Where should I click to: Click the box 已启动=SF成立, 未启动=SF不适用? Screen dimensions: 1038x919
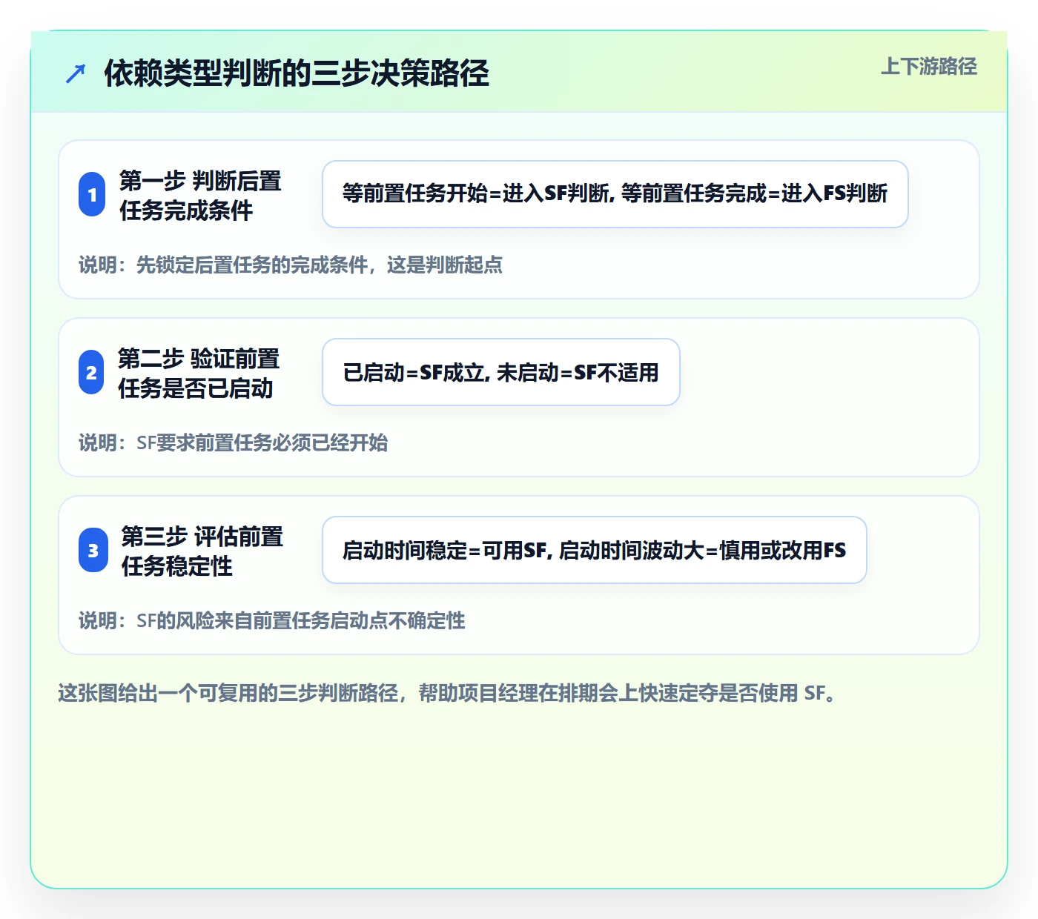pos(501,372)
